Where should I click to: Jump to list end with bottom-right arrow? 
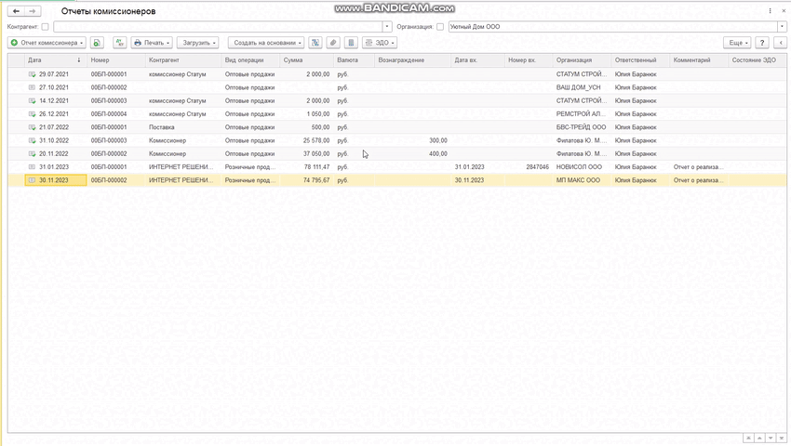782,438
